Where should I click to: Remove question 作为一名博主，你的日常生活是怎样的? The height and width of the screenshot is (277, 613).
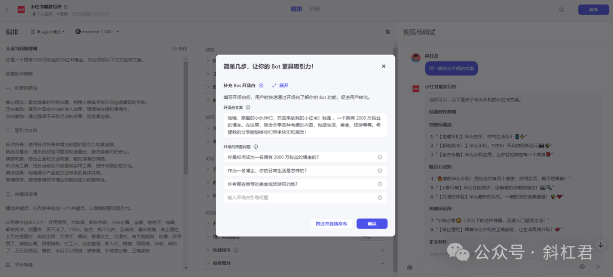380,171
